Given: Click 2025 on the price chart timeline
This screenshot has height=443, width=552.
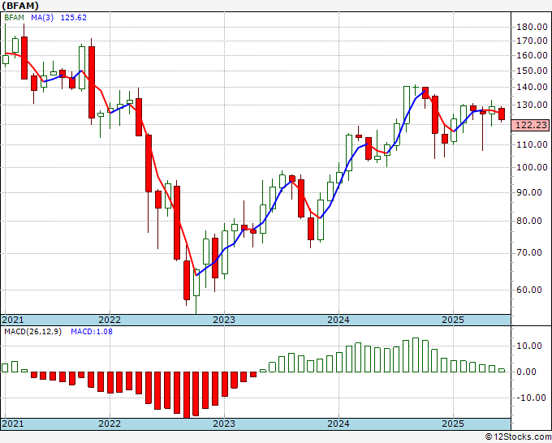Looking at the screenshot, I should pos(453,320).
